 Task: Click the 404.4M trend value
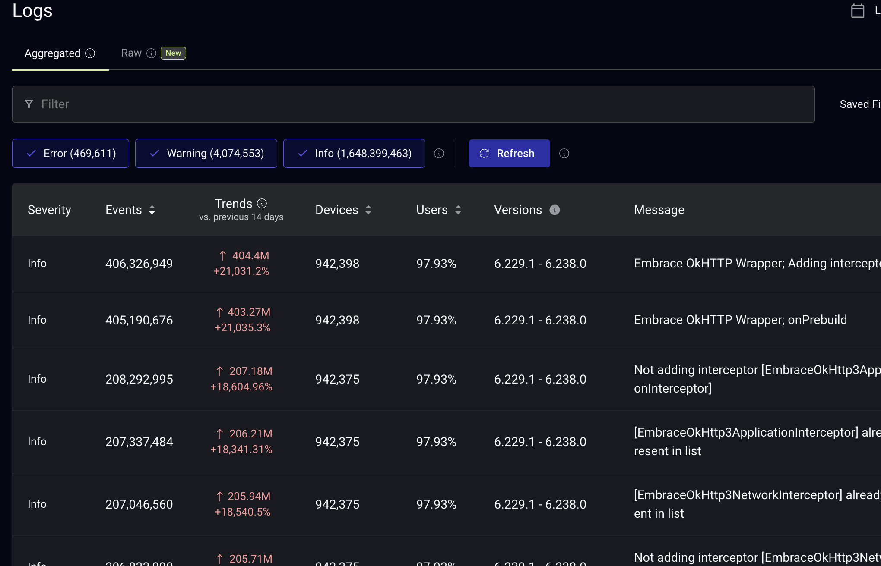pos(250,255)
